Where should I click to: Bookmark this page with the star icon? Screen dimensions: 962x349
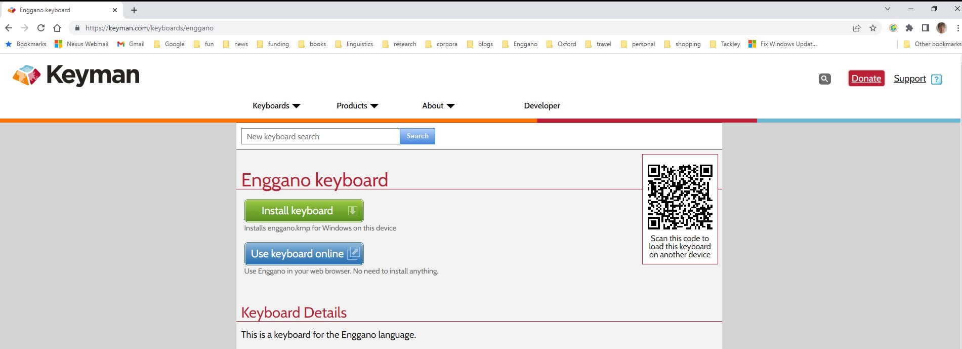[873, 28]
